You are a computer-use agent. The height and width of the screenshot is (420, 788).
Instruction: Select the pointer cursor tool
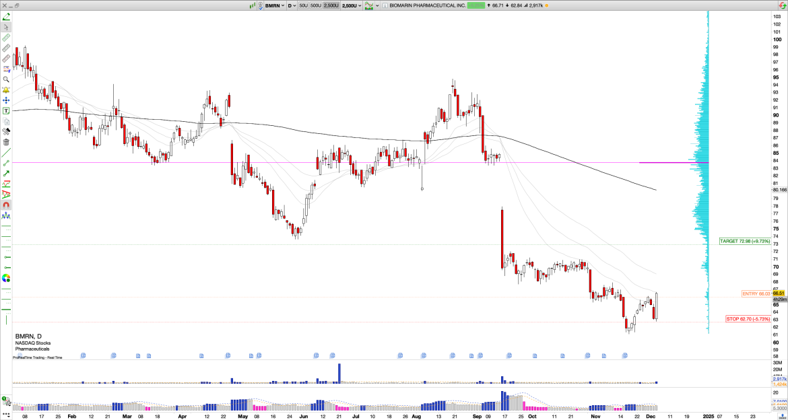coord(6,27)
